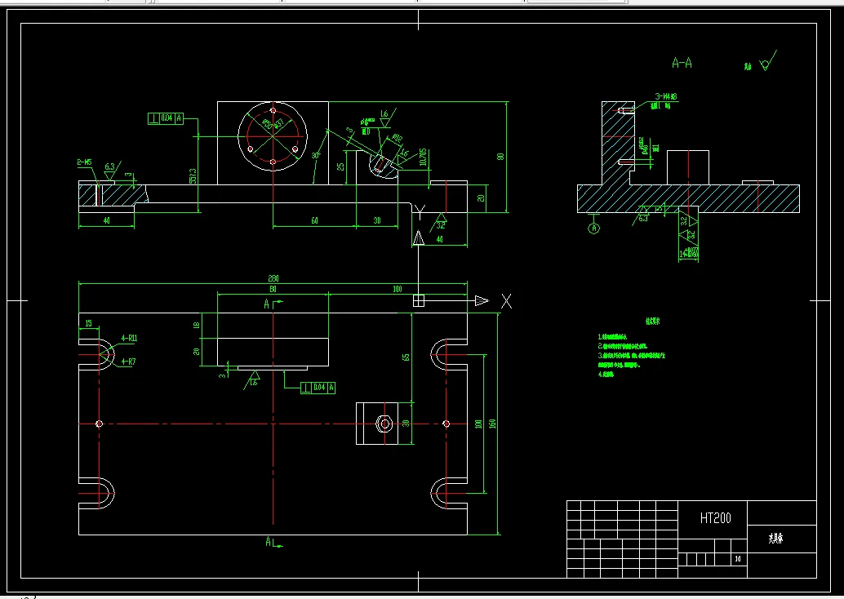Click the Y axis label of UCS icon

click(420, 212)
